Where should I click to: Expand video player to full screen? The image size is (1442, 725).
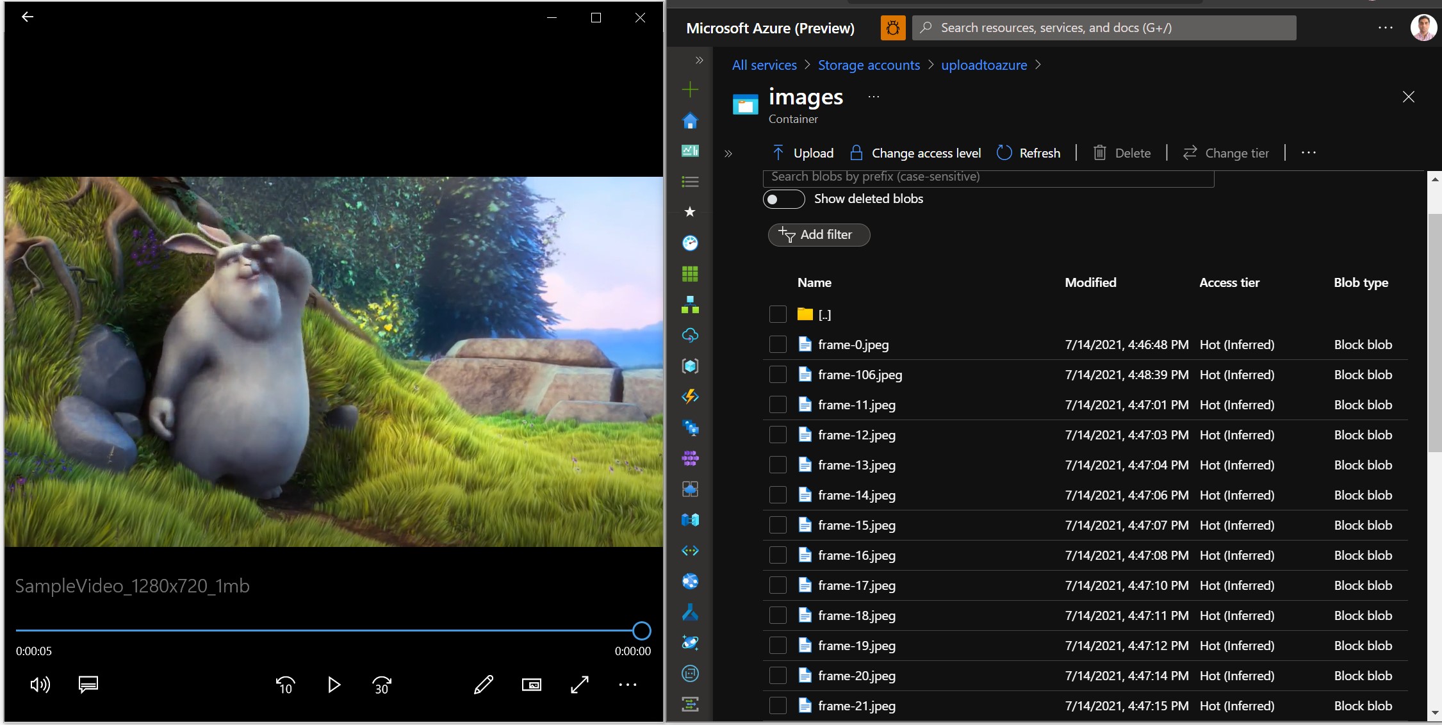580,685
